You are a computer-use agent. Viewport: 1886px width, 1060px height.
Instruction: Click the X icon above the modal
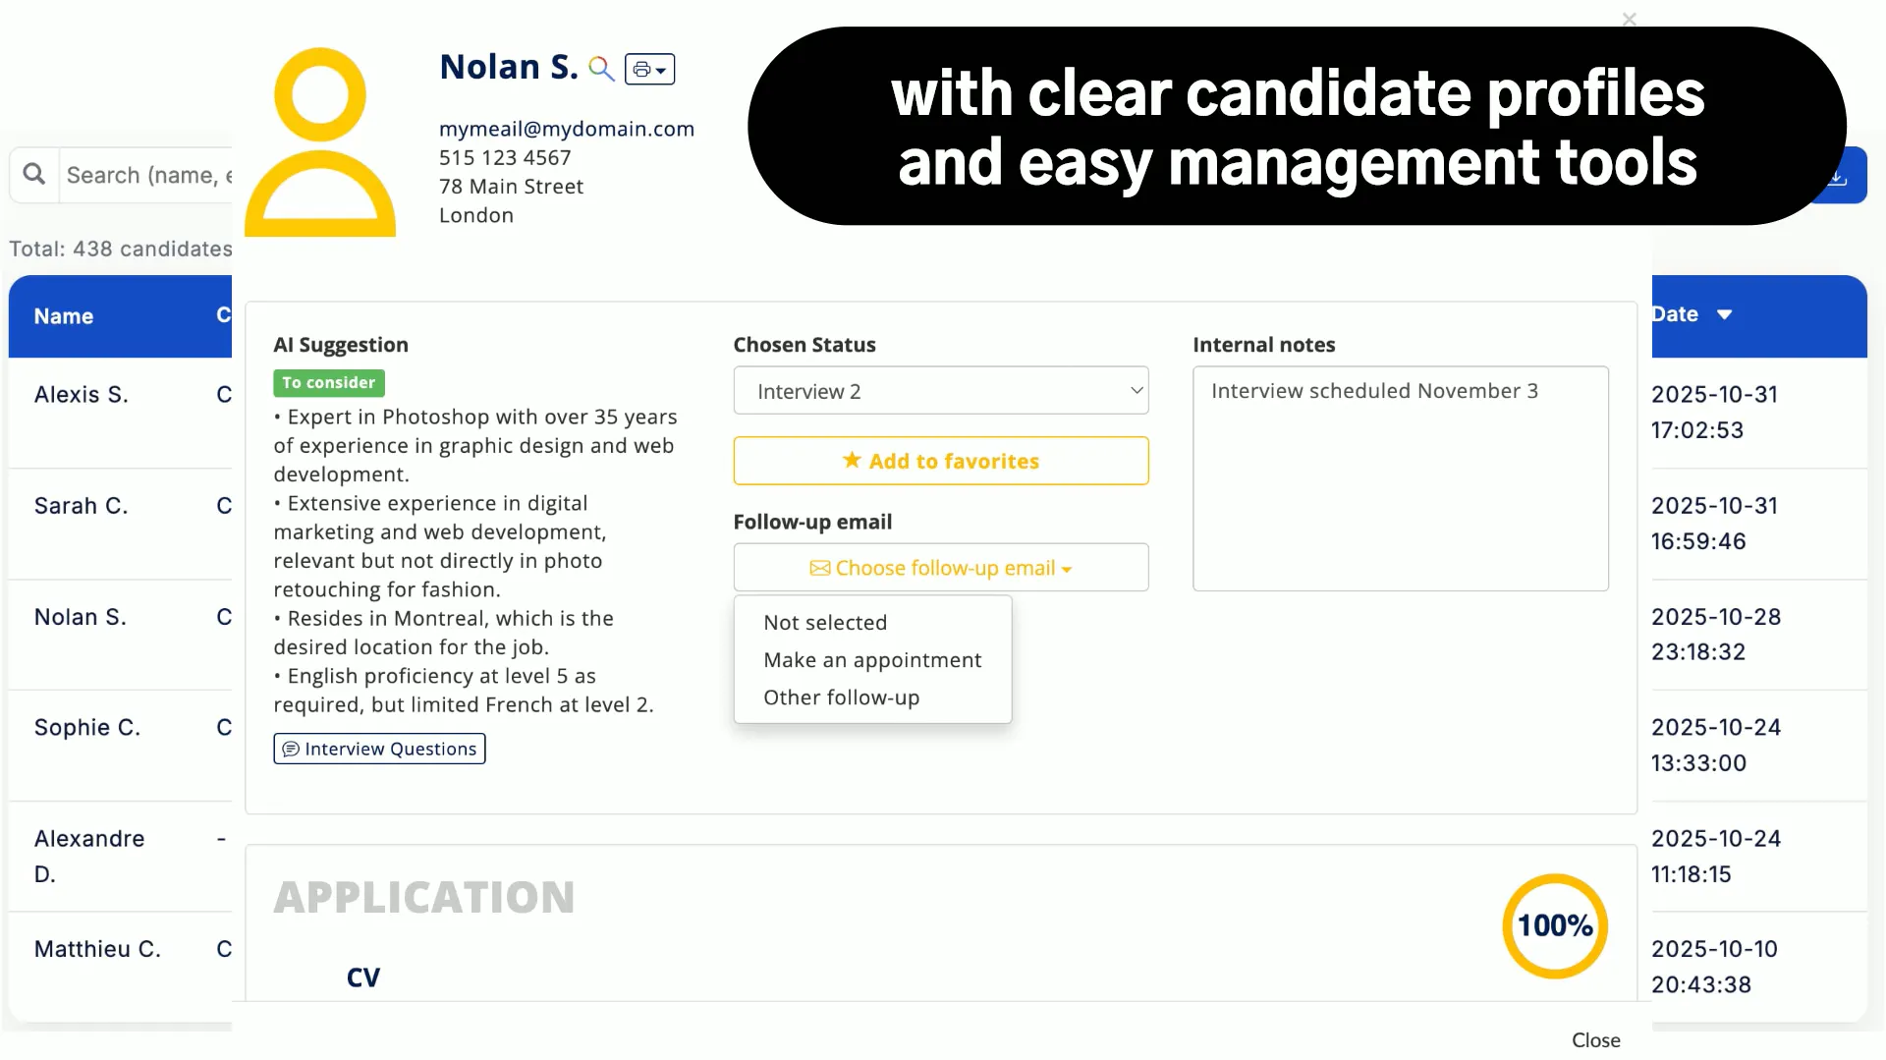(x=1630, y=19)
